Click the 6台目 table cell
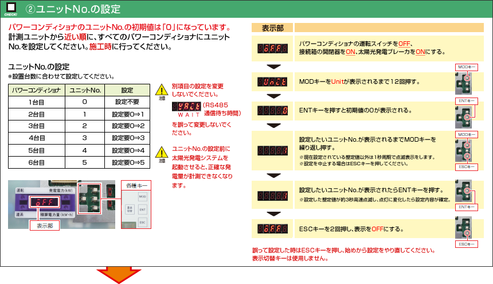493x284 pixels. pyautogui.click(x=37, y=162)
